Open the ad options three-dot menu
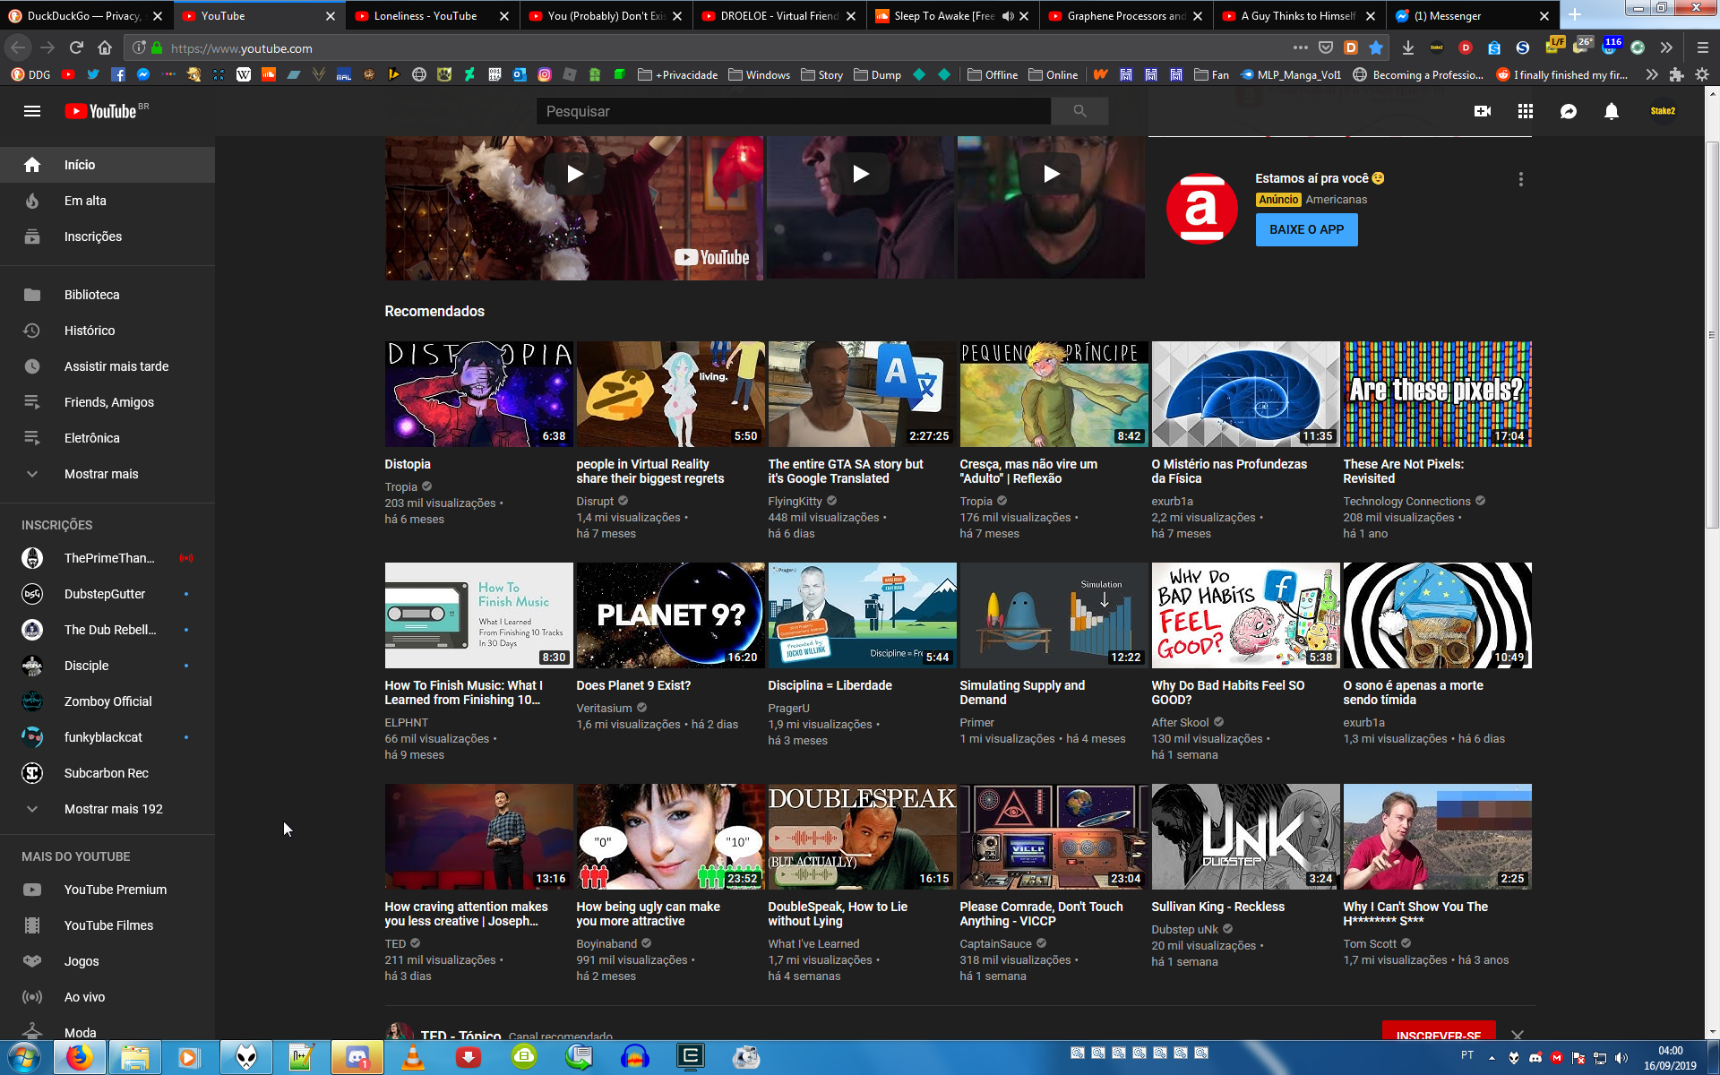Image resolution: width=1720 pixels, height=1075 pixels. [1520, 179]
